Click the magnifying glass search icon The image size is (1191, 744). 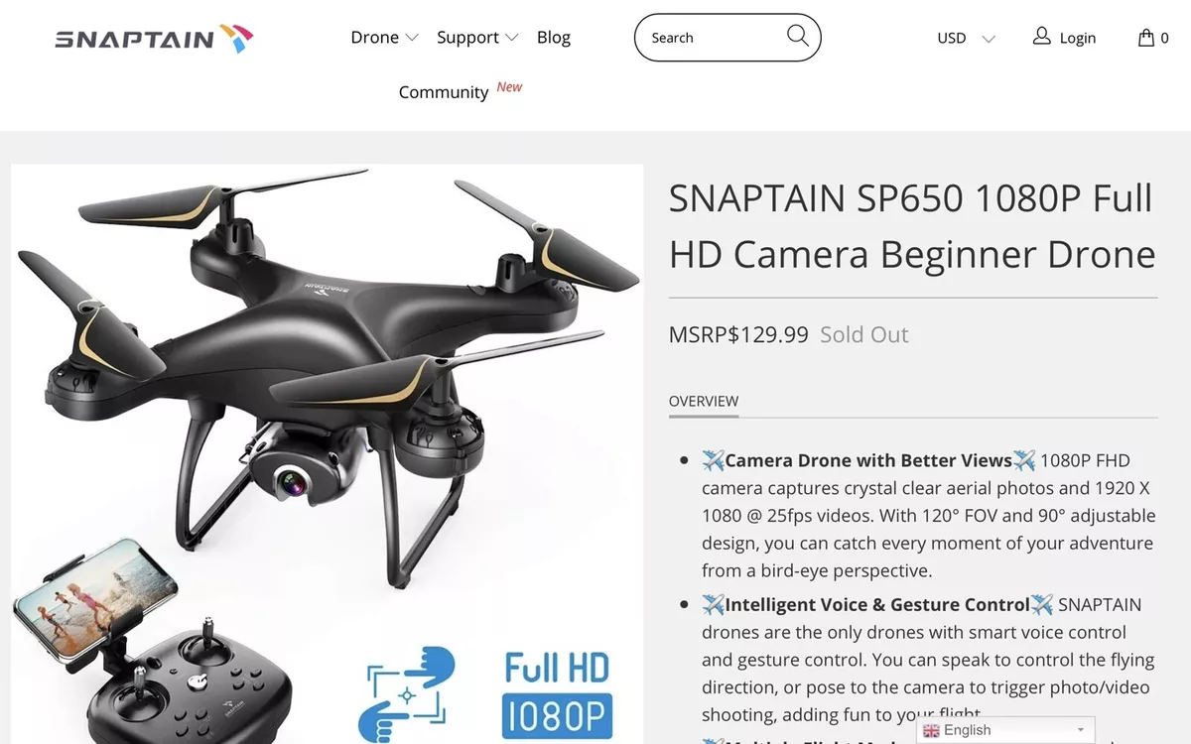click(x=798, y=36)
